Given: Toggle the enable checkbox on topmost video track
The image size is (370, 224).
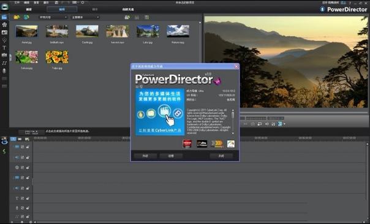Looking at the screenshot, I should tap(22, 147).
